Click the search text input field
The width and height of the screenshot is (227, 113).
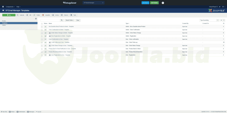[50, 20]
